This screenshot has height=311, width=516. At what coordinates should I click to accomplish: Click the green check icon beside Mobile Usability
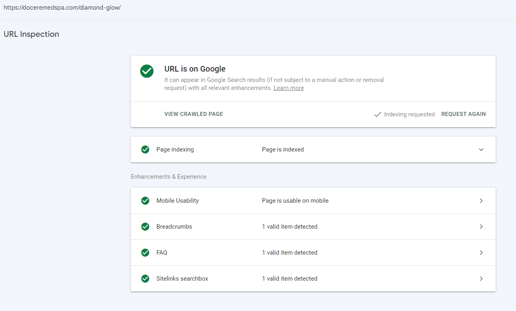point(145,201)
